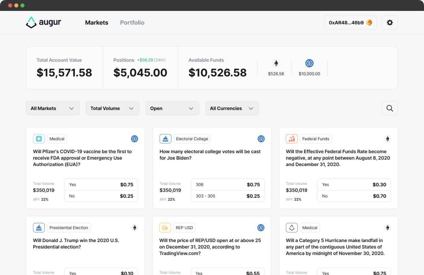The width and height of the screenshot is (424, 275).
Task: Select No $0.70 on Federal Funds market
Action: (354, 196)
